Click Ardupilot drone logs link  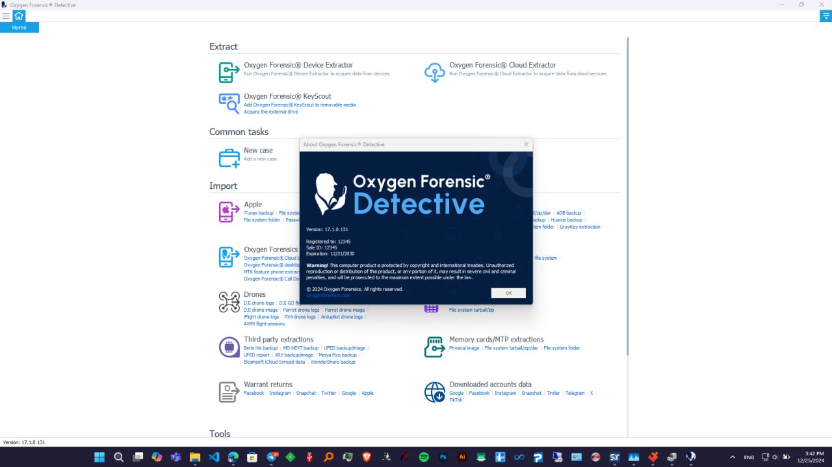tap(342, 317)
